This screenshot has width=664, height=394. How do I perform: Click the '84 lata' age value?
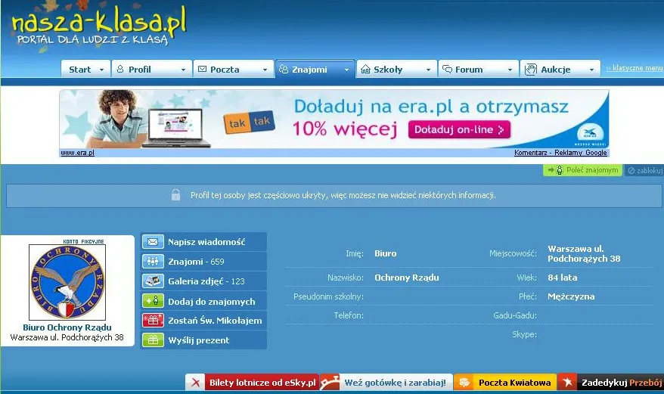[x=563, y=278]
